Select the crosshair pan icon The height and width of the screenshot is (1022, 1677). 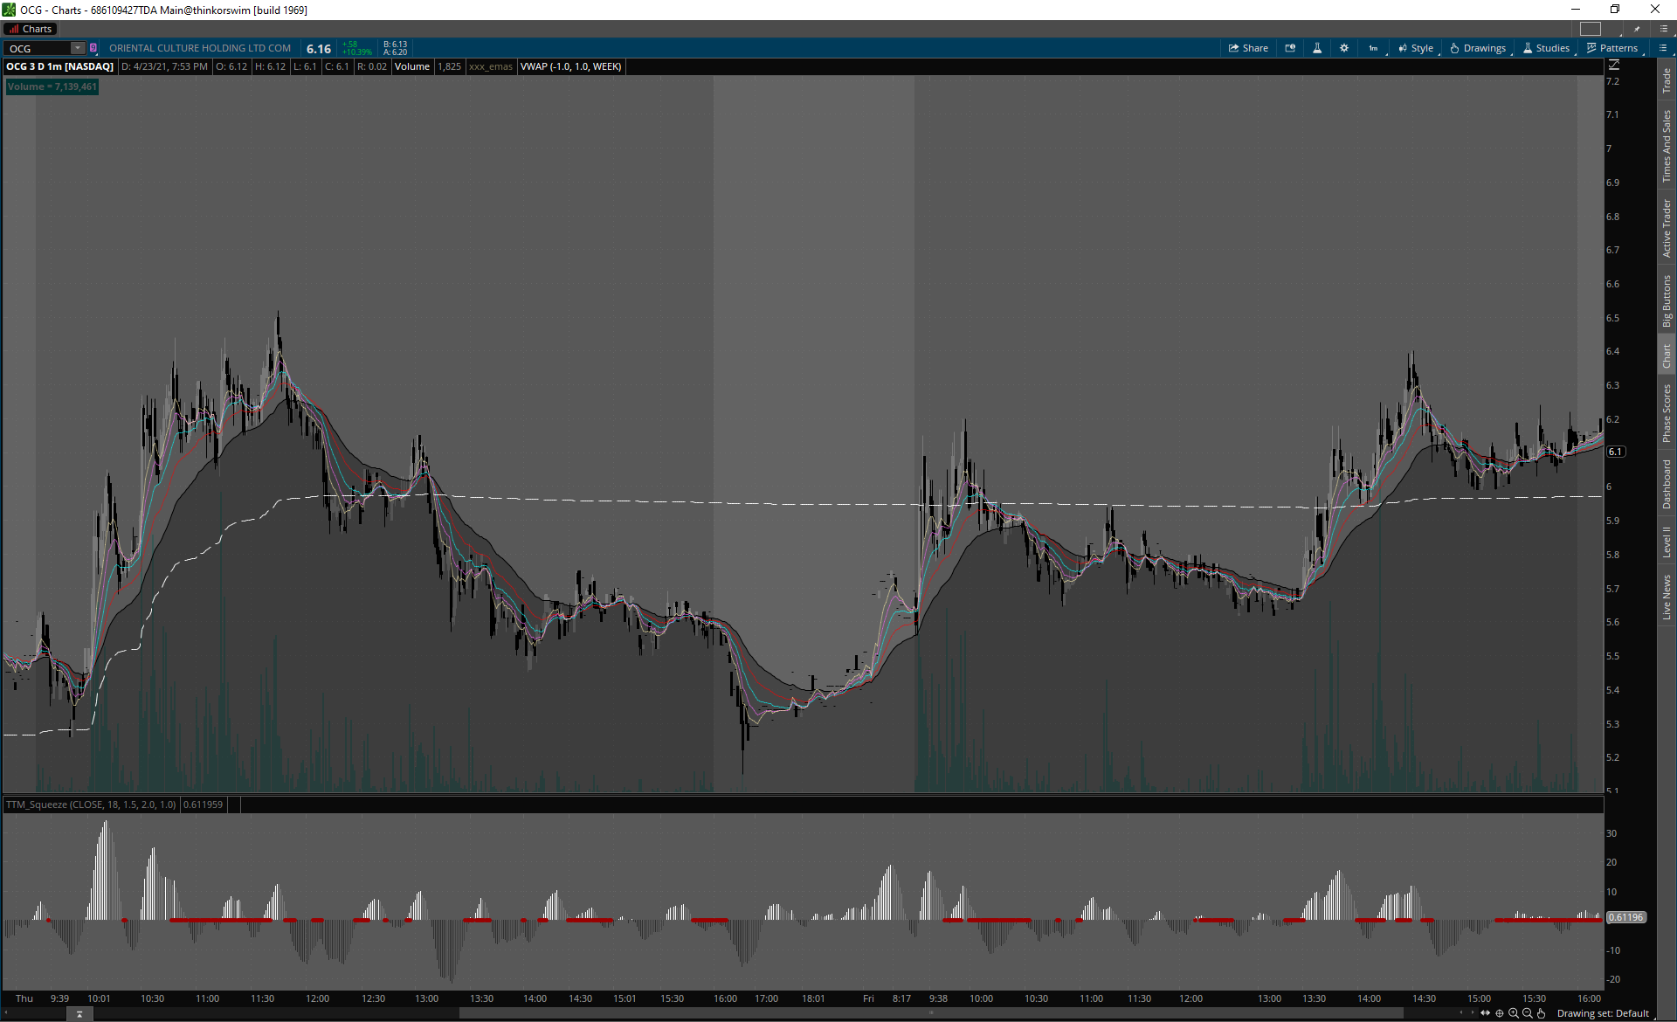1500,1013
